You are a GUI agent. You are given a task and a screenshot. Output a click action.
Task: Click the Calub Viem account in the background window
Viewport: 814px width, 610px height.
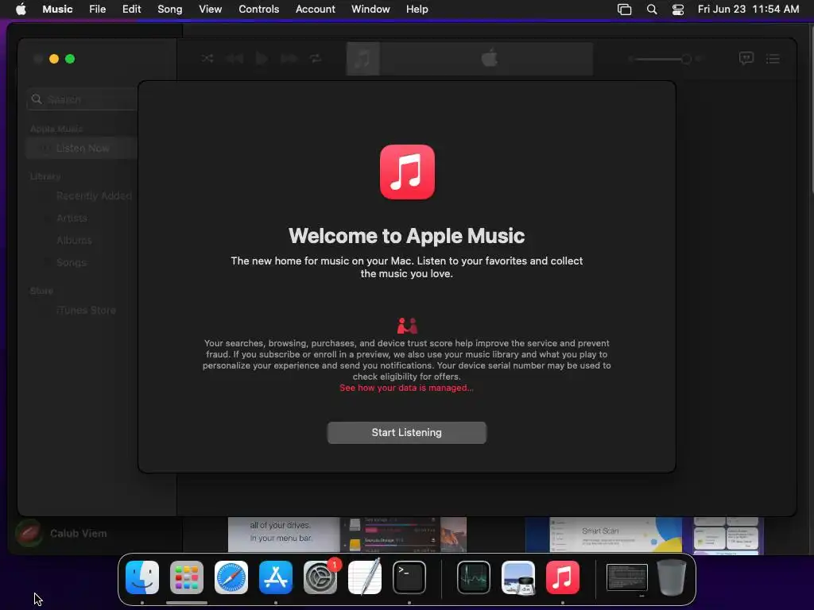pos(61,534)
